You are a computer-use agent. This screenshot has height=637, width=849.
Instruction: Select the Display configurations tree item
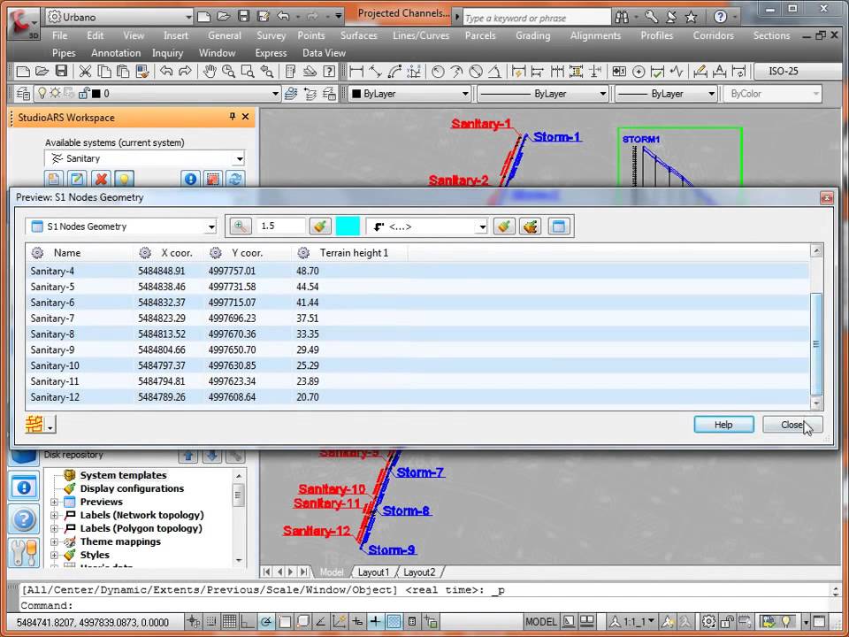point(132,488)
